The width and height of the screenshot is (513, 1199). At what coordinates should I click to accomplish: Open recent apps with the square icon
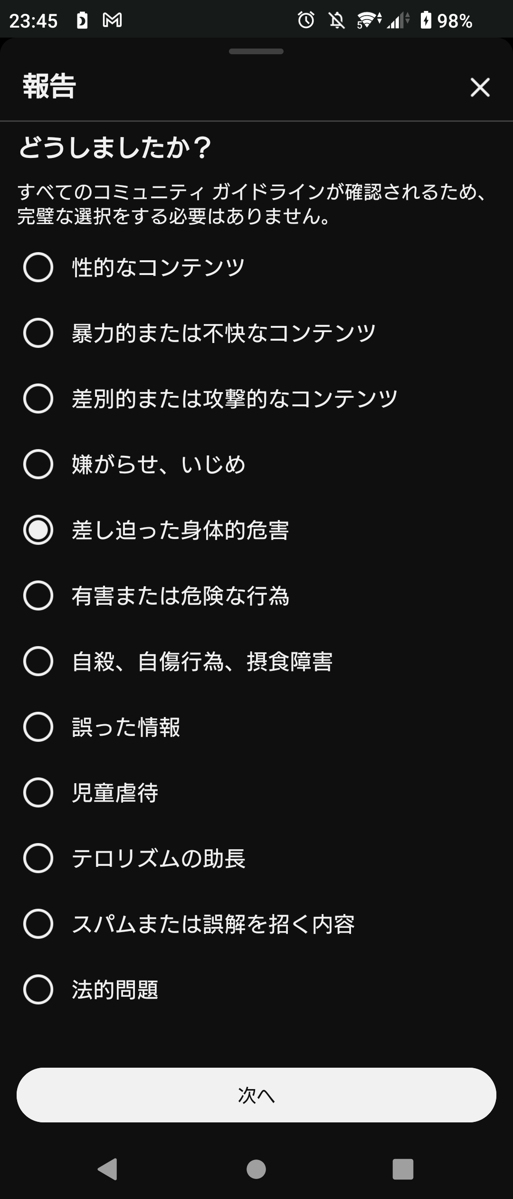tap(403, 1170)
